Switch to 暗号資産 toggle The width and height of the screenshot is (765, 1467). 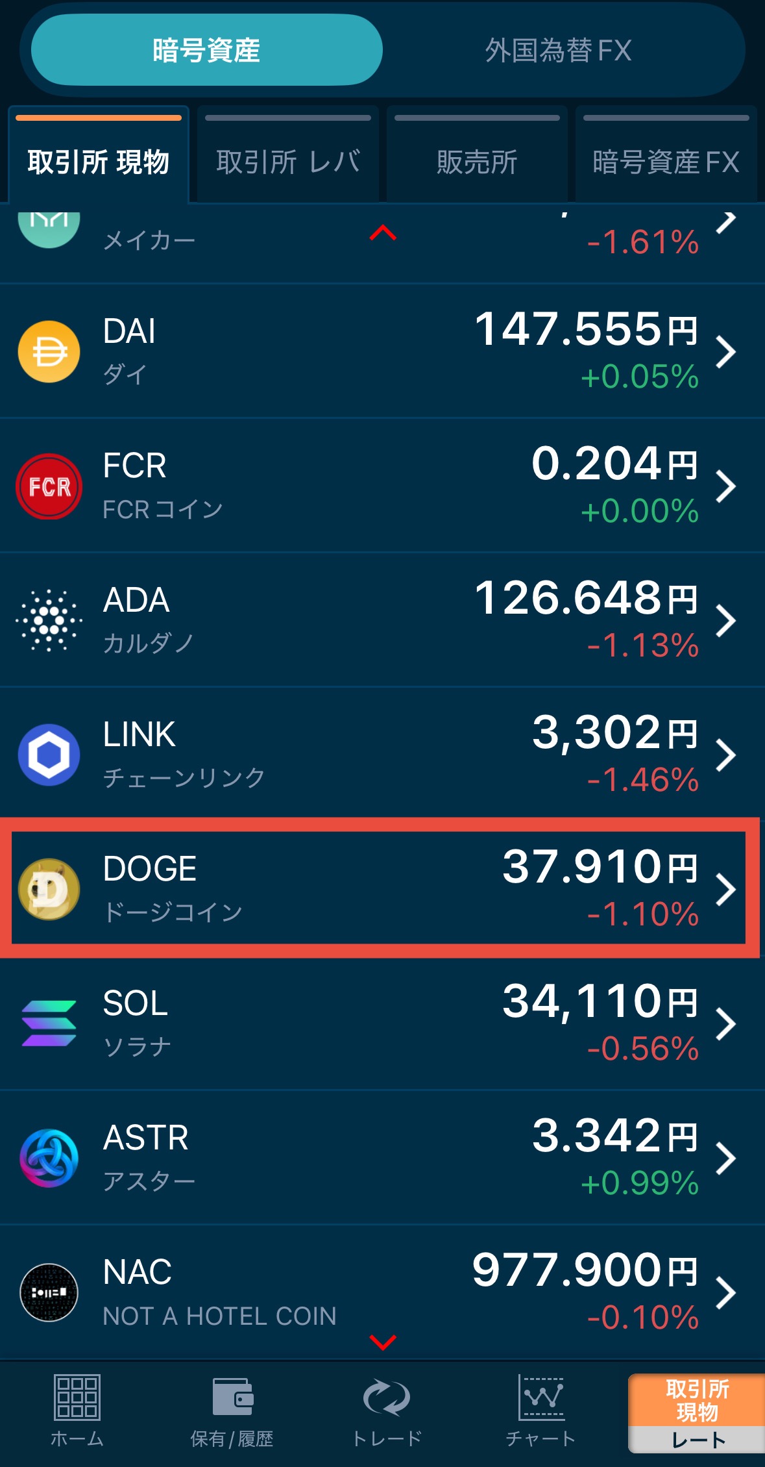(206, 50)
